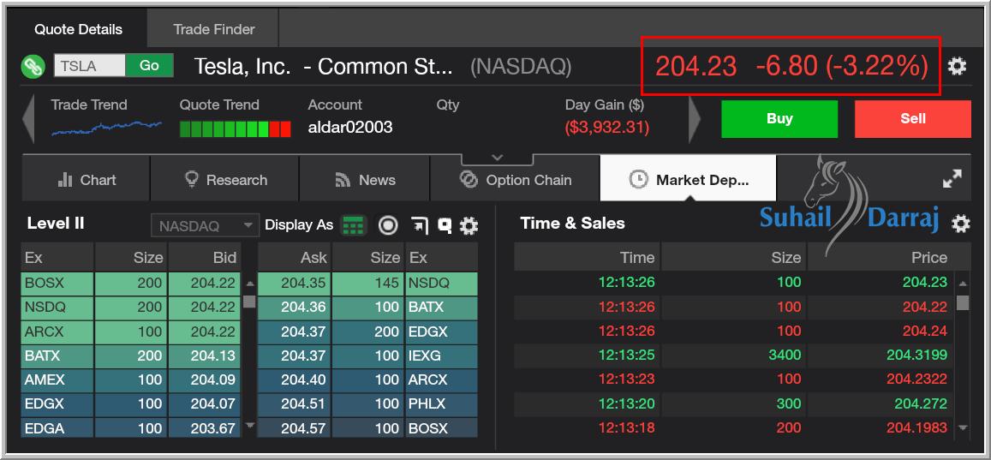991x460 pixels.
Task: Switch to the News tab
Action: pyautogui.click(x=365, y=179)
